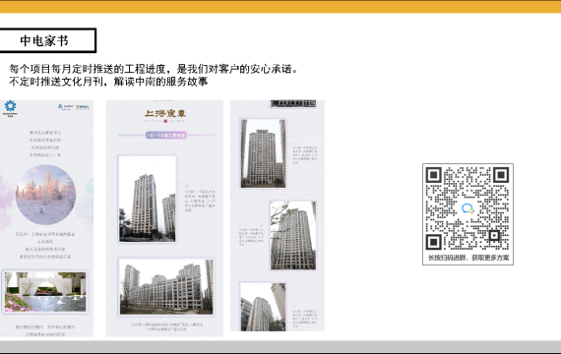Screen dimensions: 561x354
Task: Click the text line 每个项目每月定时推送的工程进度
Action: click(87, 69)
